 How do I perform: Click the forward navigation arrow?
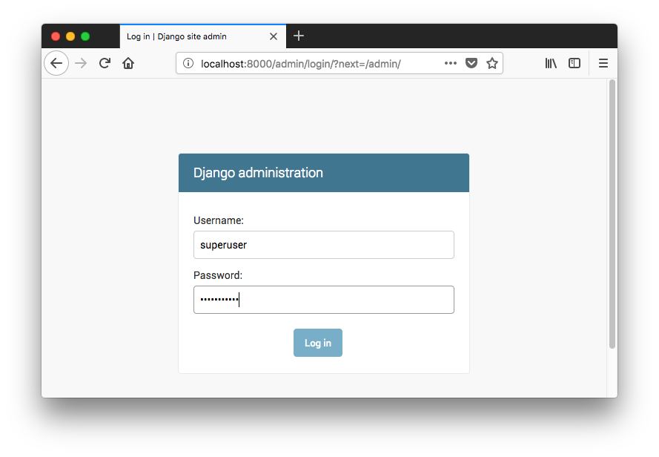[81, 63]
